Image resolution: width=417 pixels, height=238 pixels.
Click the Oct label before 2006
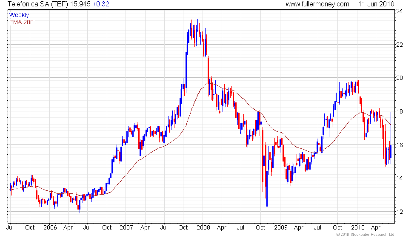click(30, 228)
